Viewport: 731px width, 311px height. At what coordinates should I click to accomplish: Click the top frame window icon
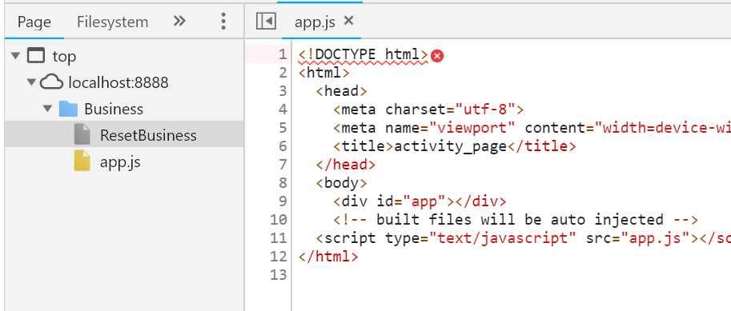pos(36,55)
